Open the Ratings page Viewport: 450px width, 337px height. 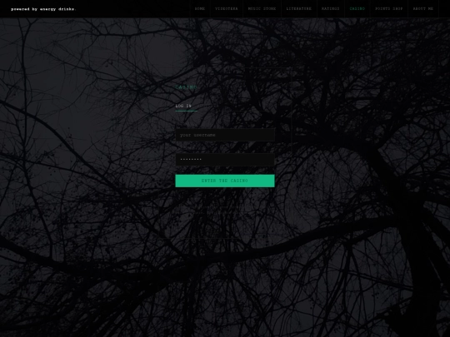point(330,9)
